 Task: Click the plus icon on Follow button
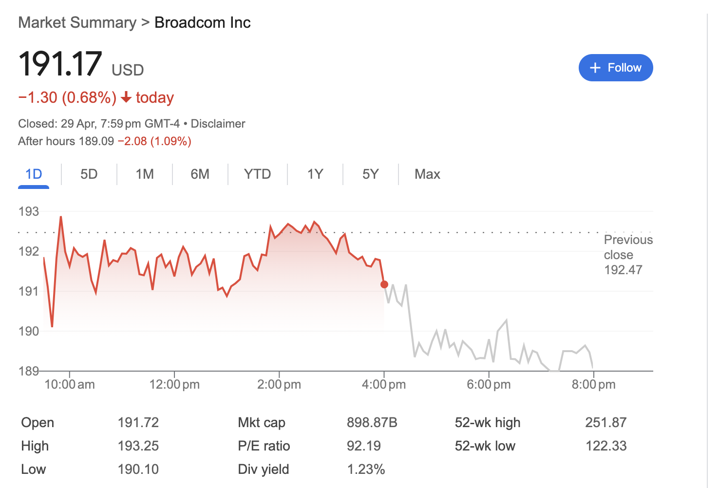(x=595, y=68)
